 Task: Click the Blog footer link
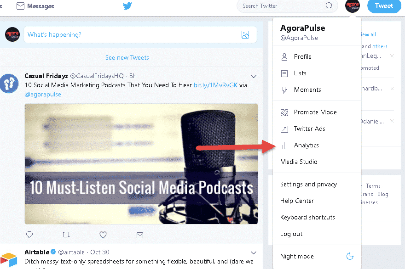coord(383,194)
